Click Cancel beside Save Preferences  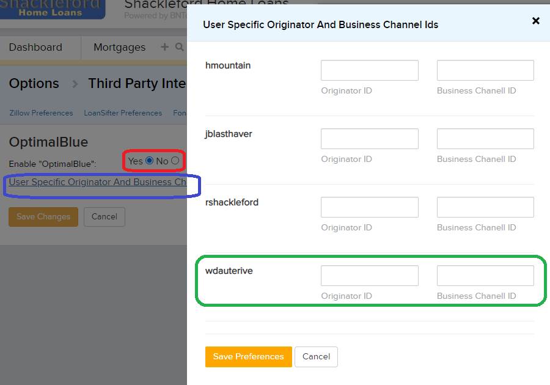[x=316, y=357]
